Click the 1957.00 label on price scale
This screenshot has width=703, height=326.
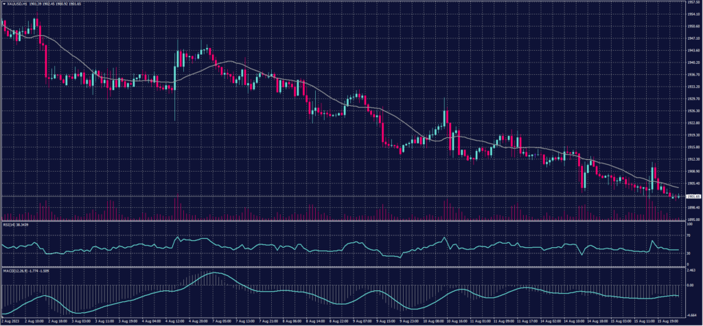(691, 2)
